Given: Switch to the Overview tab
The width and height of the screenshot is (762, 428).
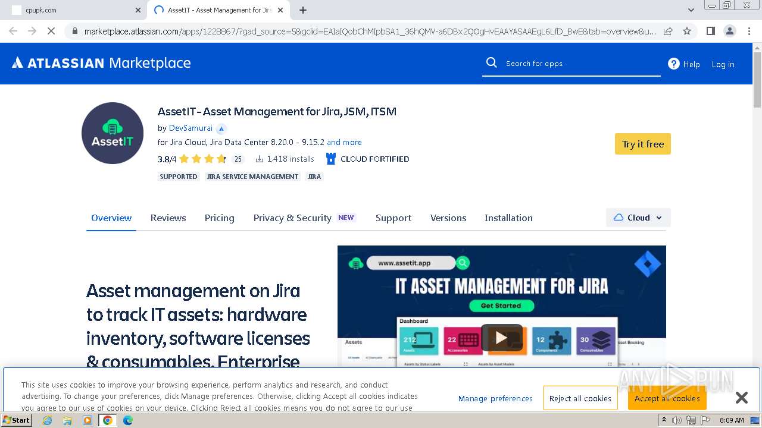Looking at the screenshot, I should pyautogui.click(x=111, y=218).
